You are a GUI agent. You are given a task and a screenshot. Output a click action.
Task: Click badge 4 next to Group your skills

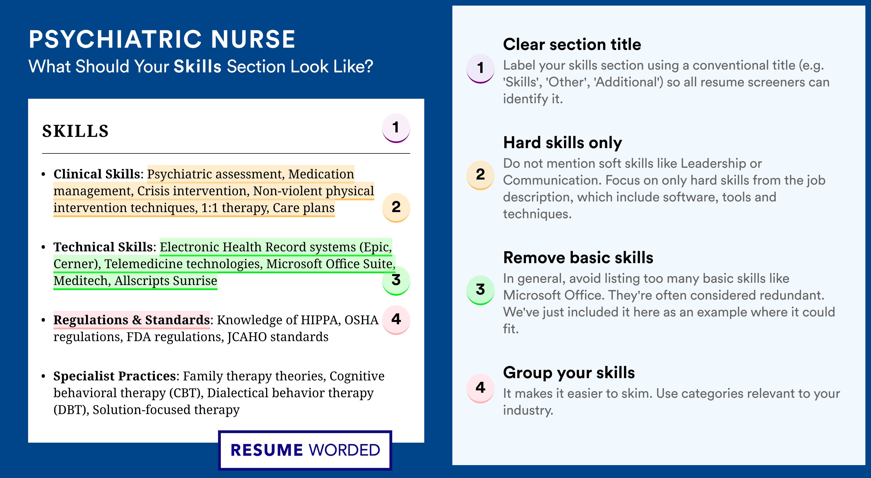point(480,388)
